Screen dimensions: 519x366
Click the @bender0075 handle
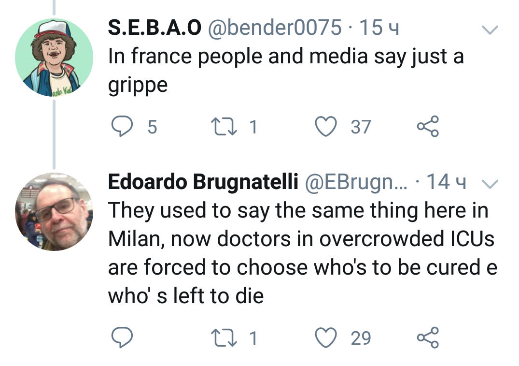274,28
